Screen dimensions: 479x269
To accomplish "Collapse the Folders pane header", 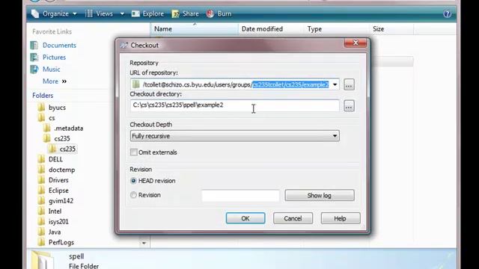I will [43, 96].
